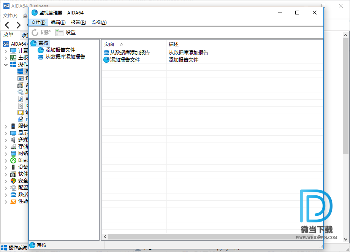Image resolution: width=350 pixels, height=252 pixels.
Task: Click the display screen icon in sidebar
Action: (x=13, y=133)
